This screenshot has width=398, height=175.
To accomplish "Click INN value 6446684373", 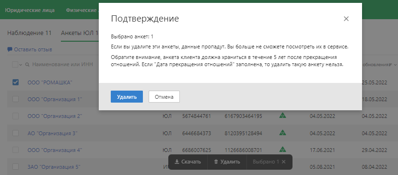I will pos(197,133).
